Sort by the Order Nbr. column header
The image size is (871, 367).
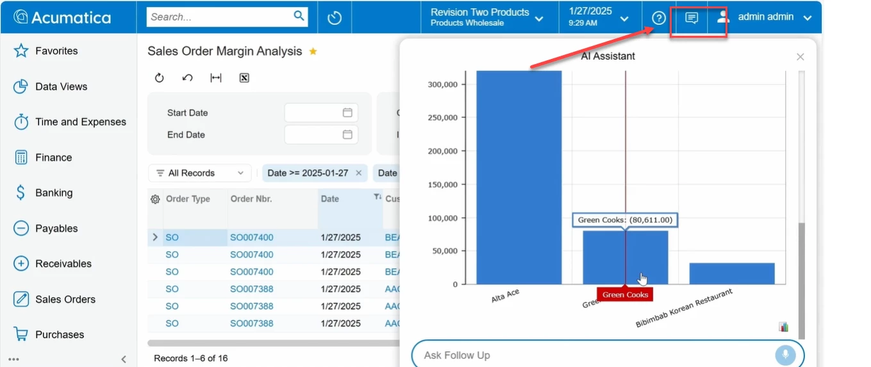pos(251,199)
